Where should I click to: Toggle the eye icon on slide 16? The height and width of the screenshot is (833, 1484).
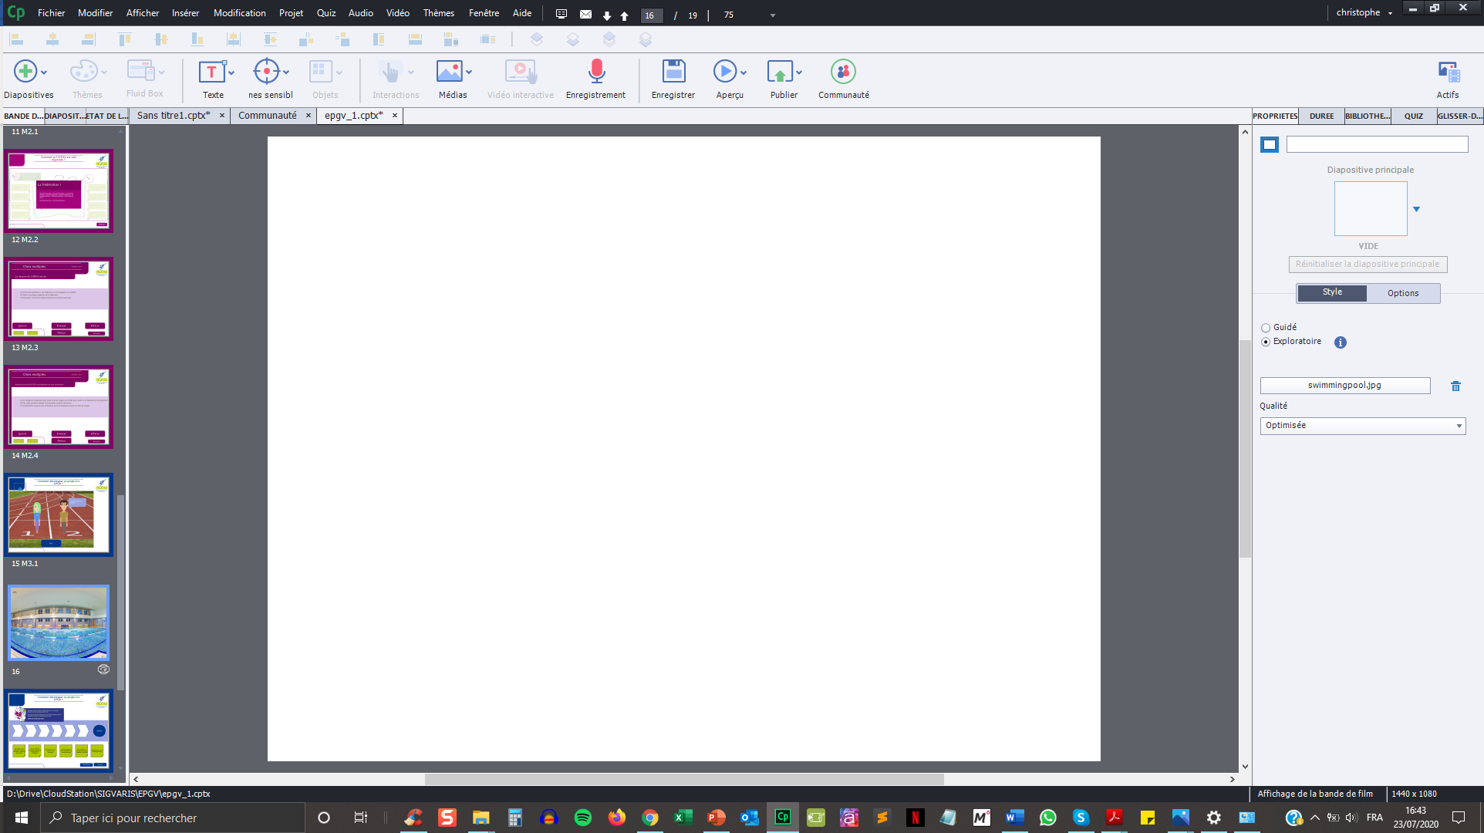103,669
